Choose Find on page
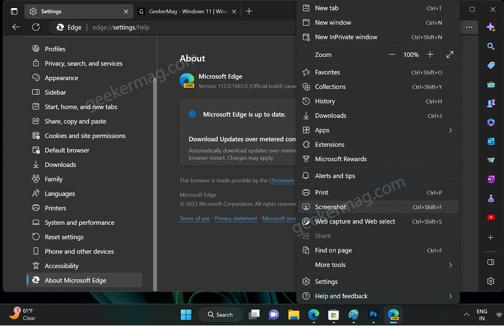The height and width of the screenshot is (326, 504). (x=378, y=250)
